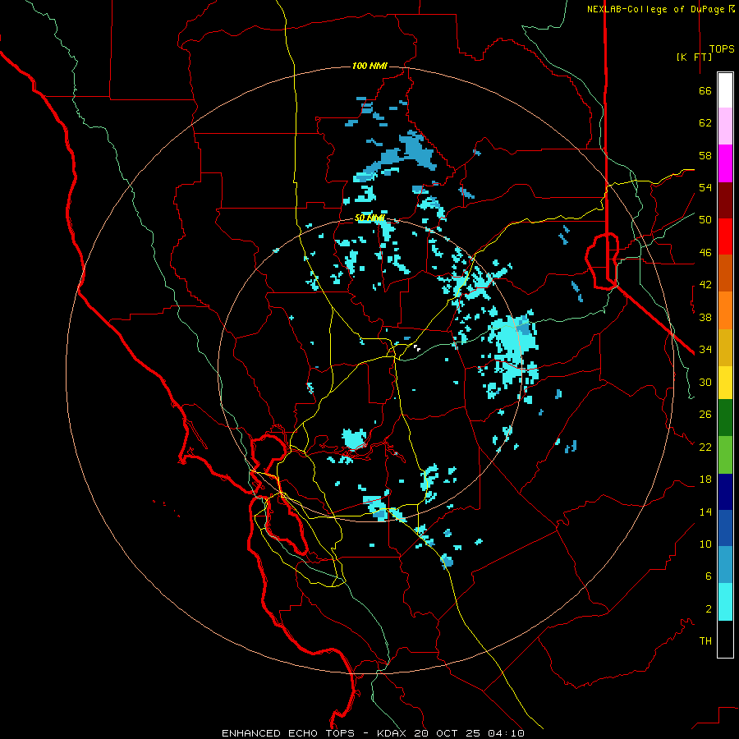Pick the bright cyan legend swatch
739x739 pixels.
click(725, 602)
